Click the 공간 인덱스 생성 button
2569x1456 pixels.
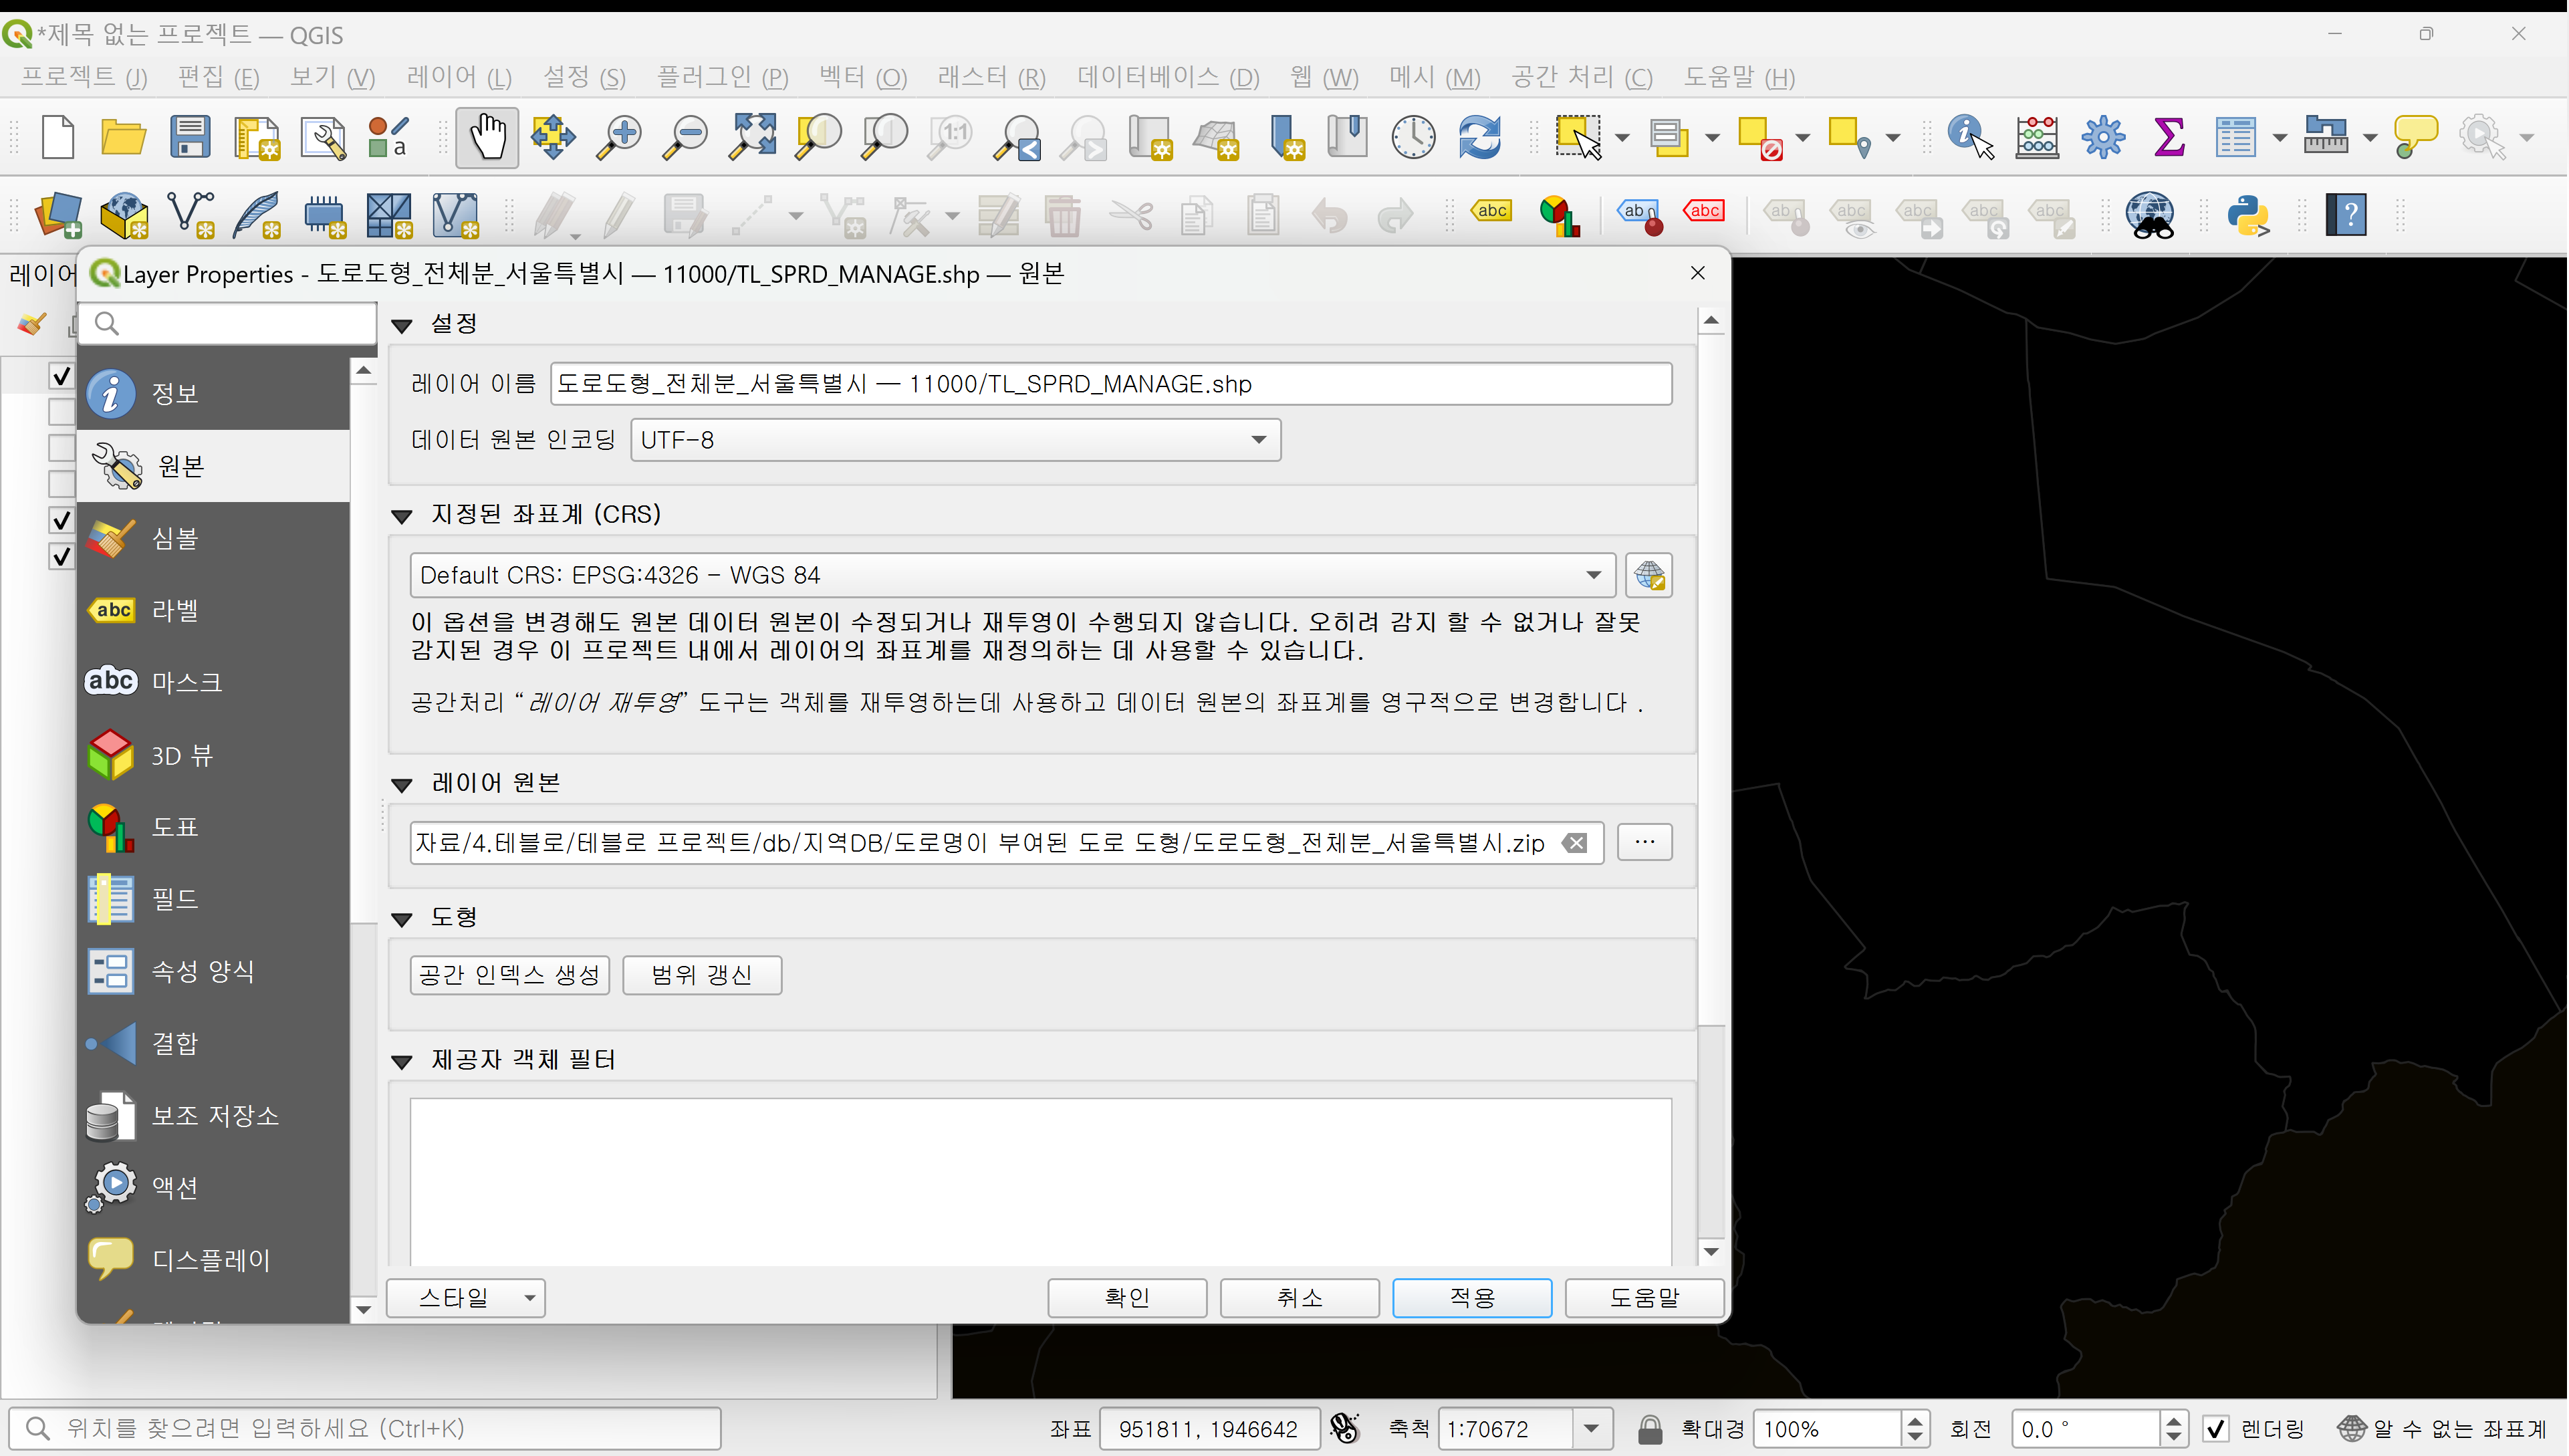click(x=509, y=975)
